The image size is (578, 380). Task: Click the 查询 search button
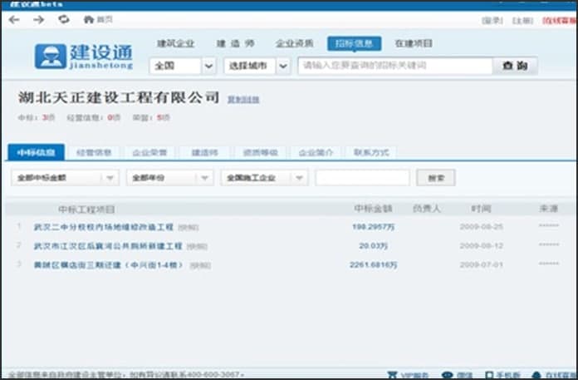[515, 66]
